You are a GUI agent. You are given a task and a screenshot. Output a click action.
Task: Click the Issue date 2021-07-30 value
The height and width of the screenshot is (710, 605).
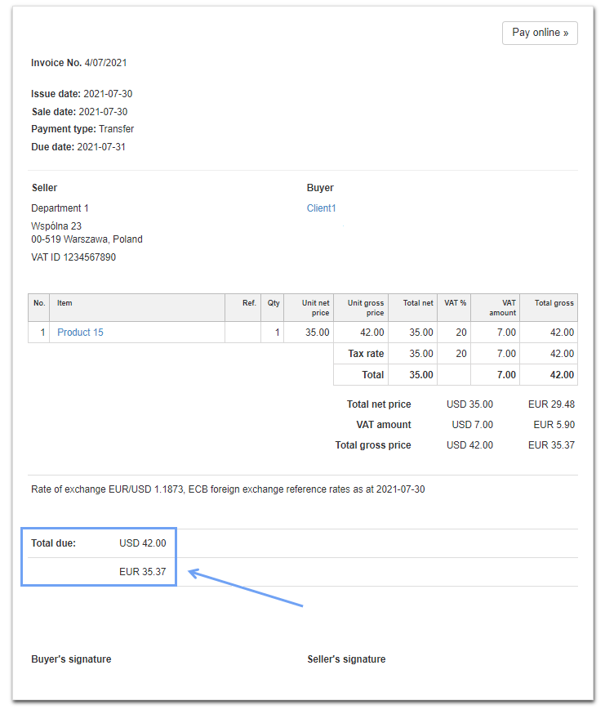coord(106,93)
